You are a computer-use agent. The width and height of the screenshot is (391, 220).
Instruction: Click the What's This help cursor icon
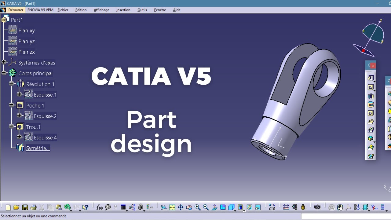(85, 207)
